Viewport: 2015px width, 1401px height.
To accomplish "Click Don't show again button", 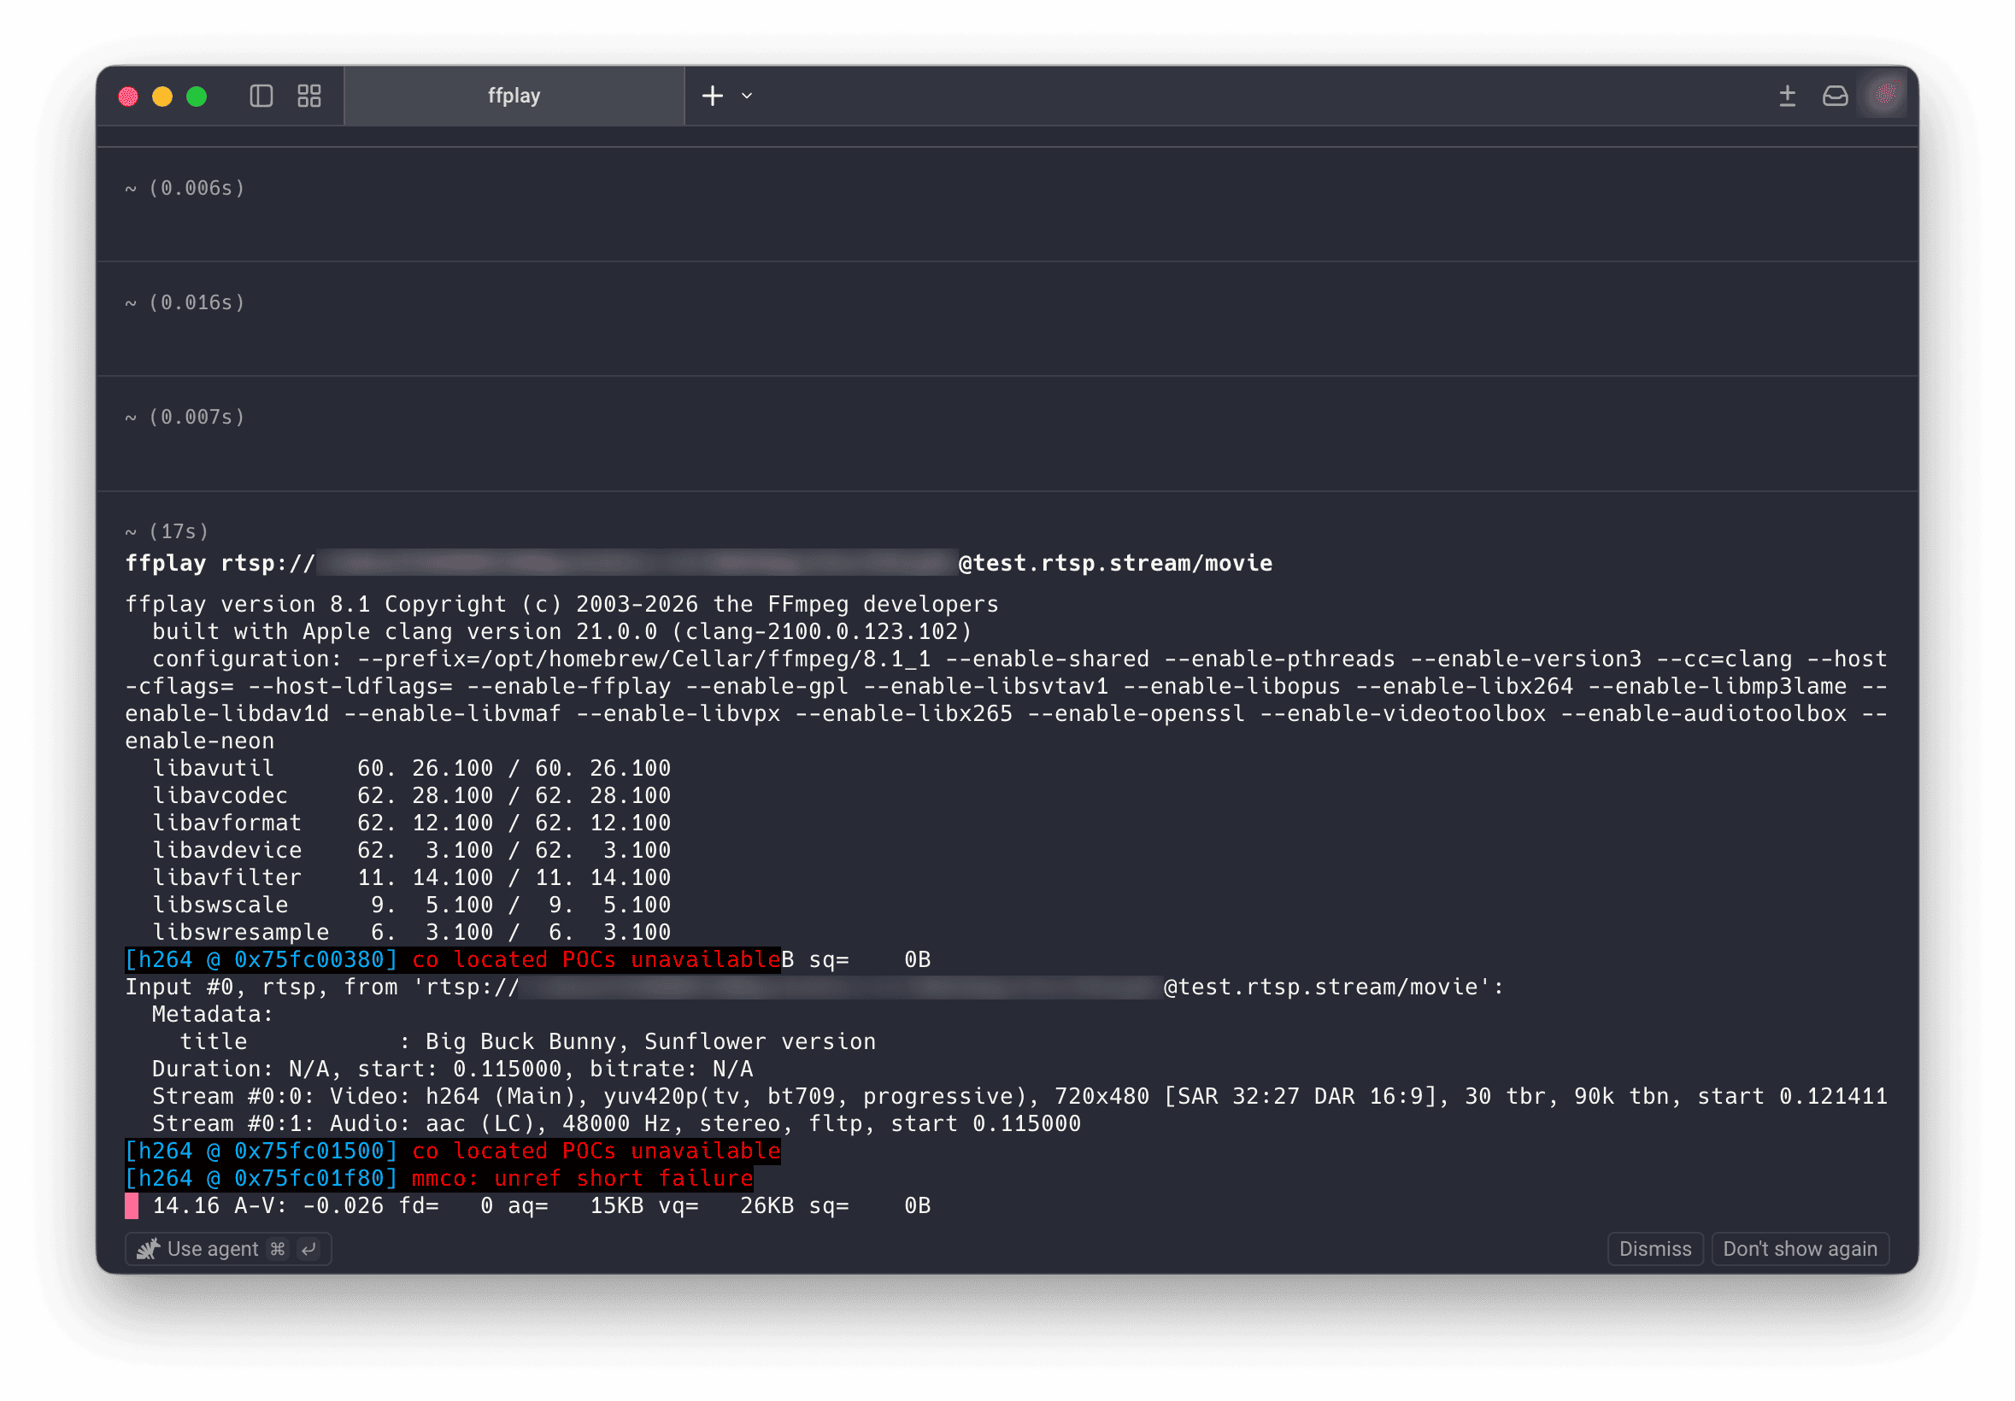I will 1799,1247.
